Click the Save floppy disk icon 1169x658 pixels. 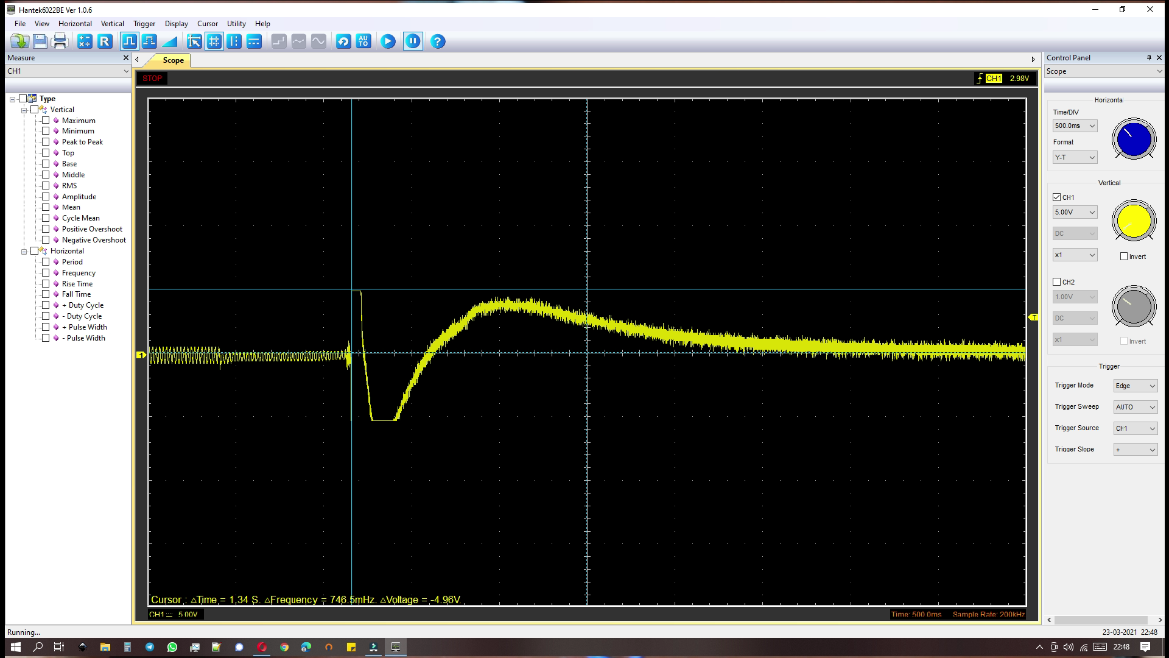click(x=40, y=41)
